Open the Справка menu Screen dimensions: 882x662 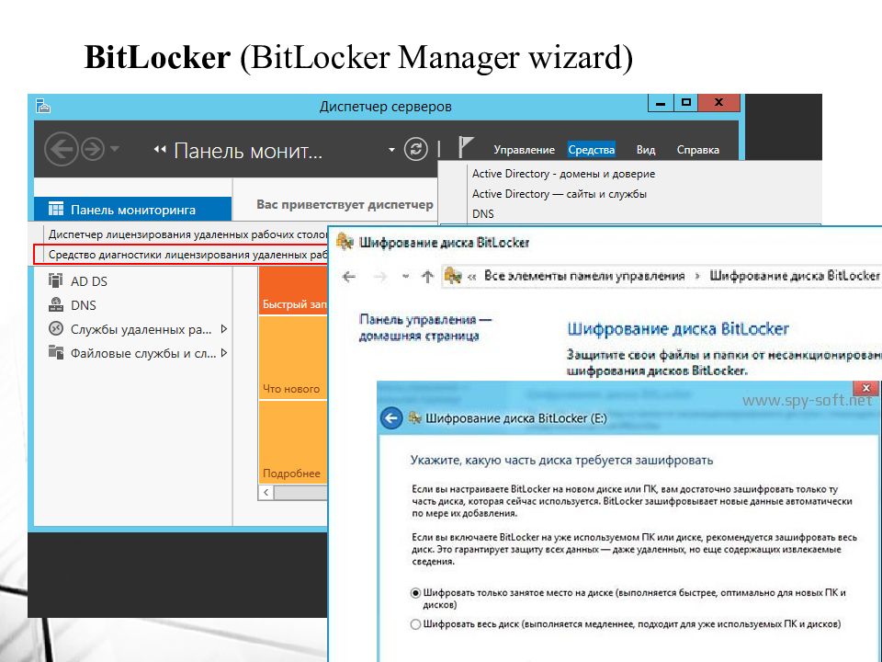click(x=697, y=150)
